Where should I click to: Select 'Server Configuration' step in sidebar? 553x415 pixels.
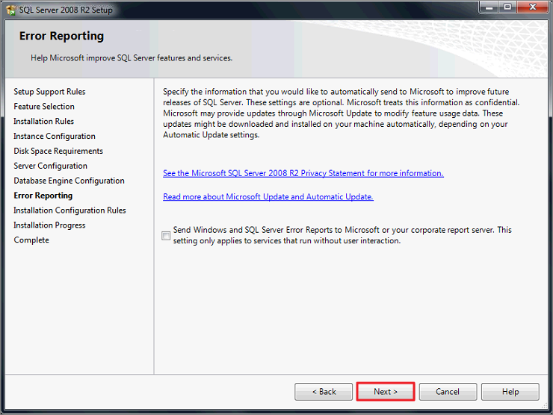[x=50, y=166]
